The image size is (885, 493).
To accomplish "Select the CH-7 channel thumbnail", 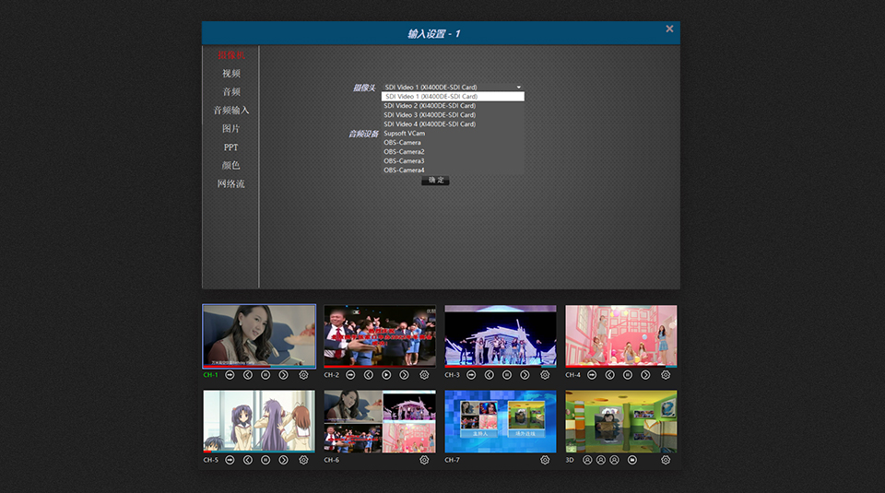I will click(501, 421).
